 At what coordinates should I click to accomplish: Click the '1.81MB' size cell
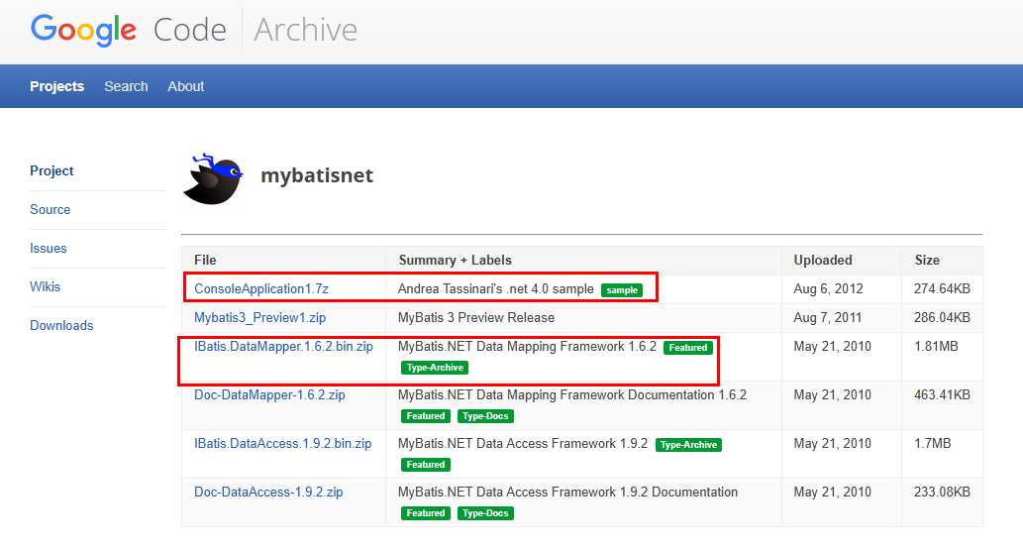coord(936,346)
